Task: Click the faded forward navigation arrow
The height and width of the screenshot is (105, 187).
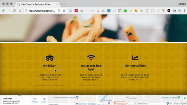Action: [x=9, y=11]
